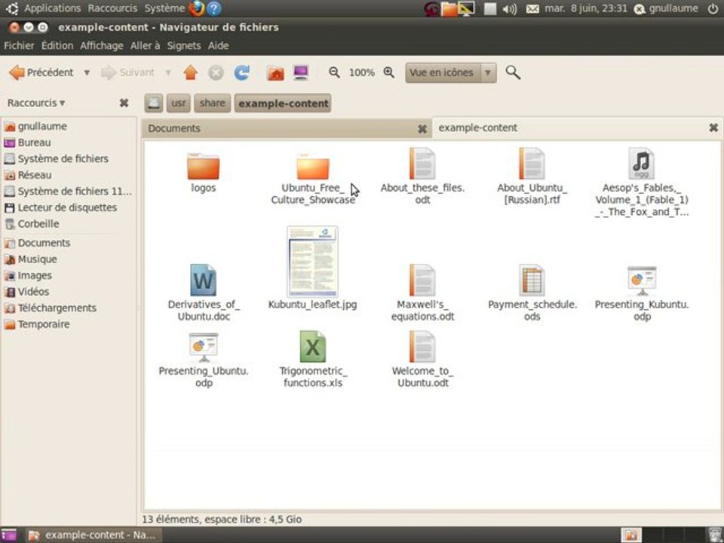Open the volume control in the system tray
The image size is (724, 543).
pos(509,9)
